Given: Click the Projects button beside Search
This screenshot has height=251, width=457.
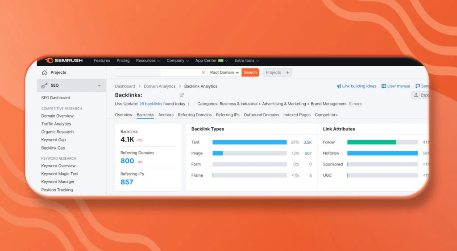Looking at the screenshot, I should coord(273,73).
